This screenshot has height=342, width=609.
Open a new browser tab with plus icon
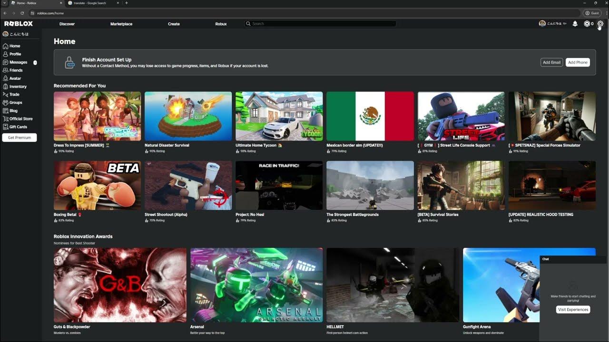(126, 3)
